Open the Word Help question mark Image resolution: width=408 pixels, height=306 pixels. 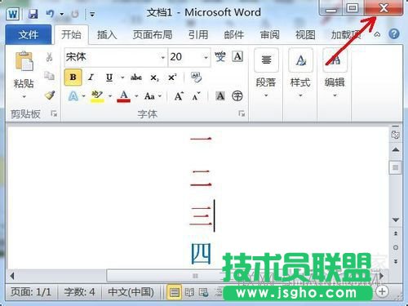[x=394, y=34]
